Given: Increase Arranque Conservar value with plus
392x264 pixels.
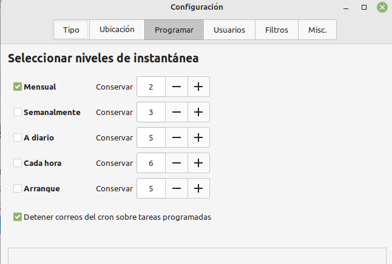Looking at the screenshot, I should 198,189.
